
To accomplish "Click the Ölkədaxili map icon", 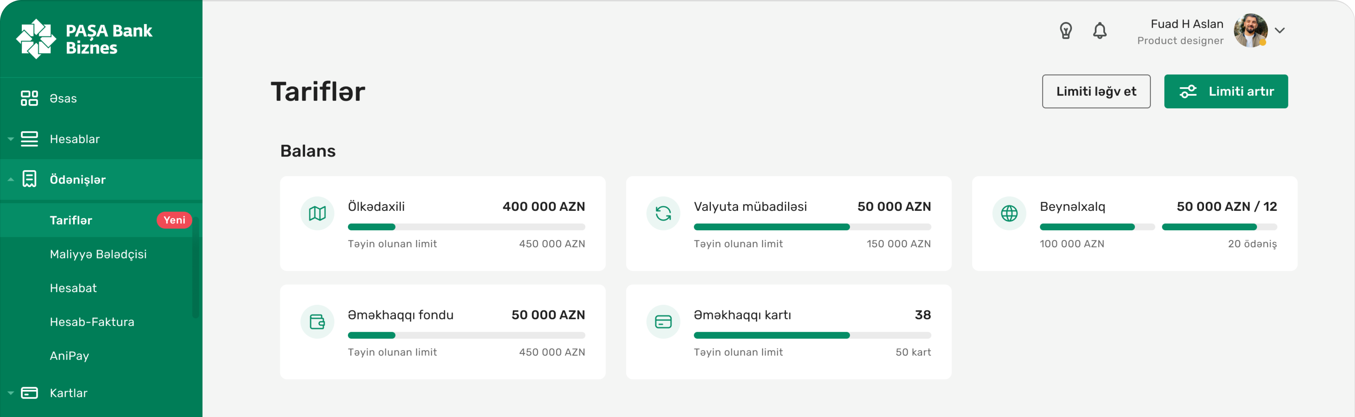I will (x=317, y=213).
